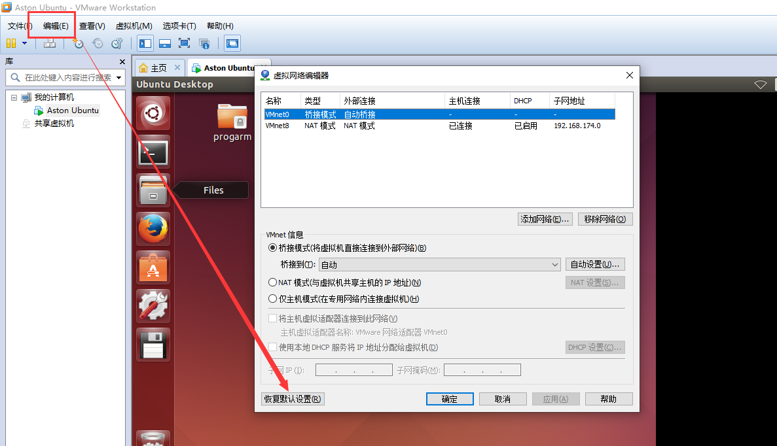Click the Unity mode toolbar icon
The image size is (777, 446).
(204, 44)
